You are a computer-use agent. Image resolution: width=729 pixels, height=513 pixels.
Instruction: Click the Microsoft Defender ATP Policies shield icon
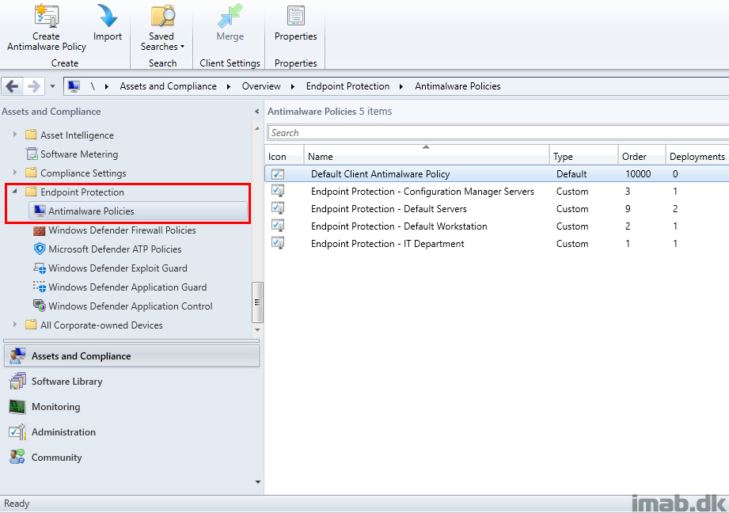[40, 249]
